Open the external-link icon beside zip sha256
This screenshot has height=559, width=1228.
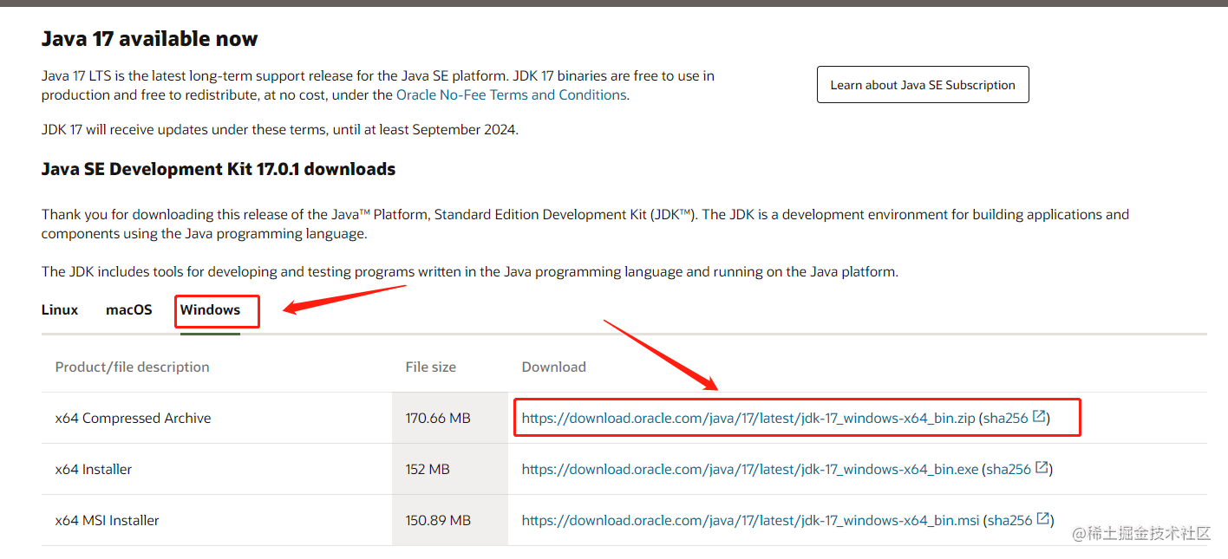[1039, 417]
